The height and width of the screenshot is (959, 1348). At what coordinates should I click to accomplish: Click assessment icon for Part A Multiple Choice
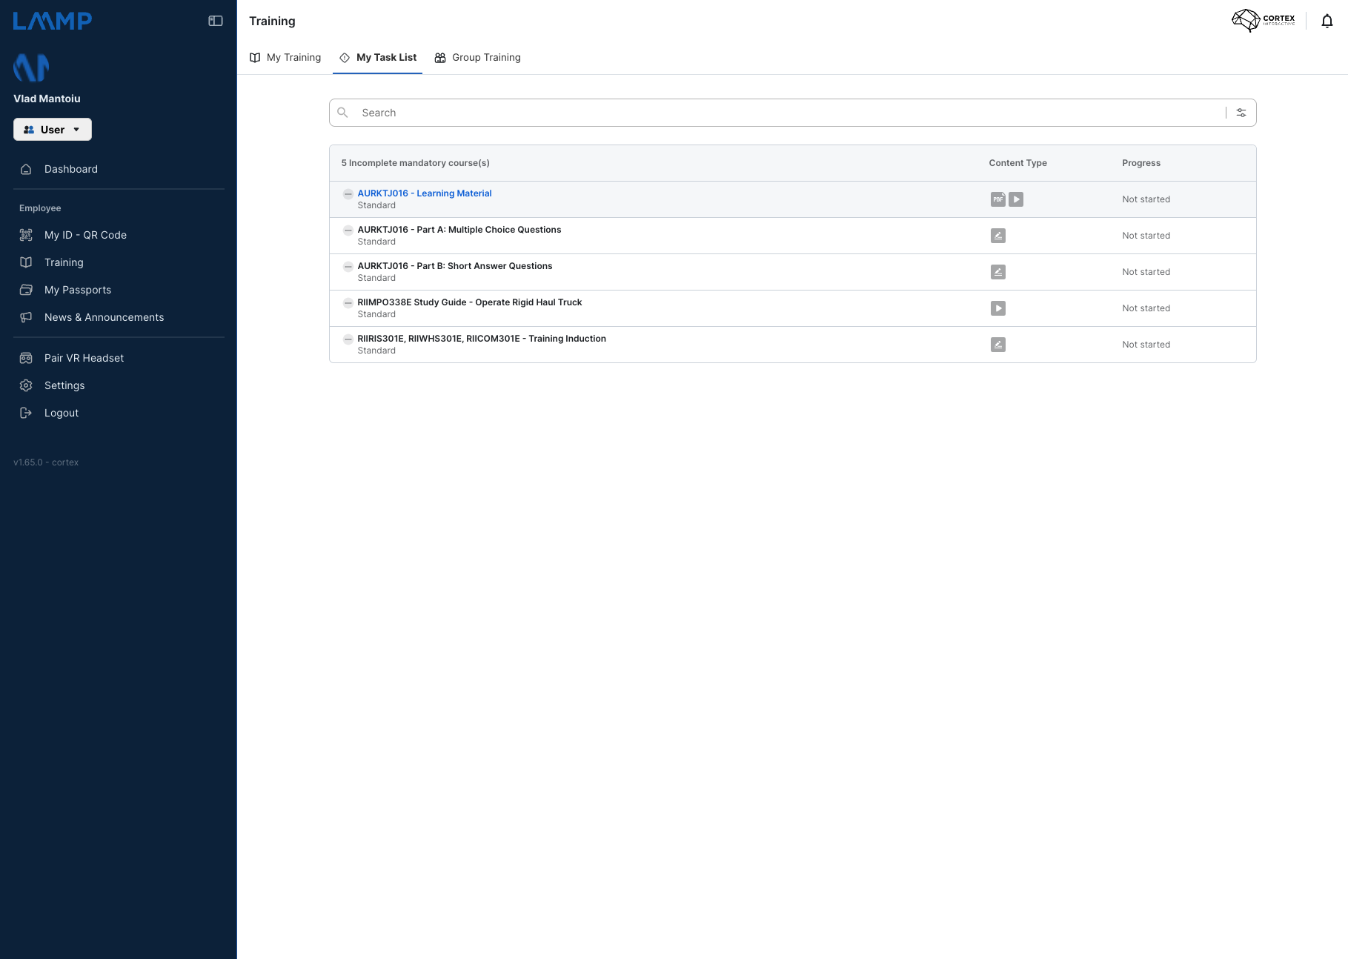point(998,236)
